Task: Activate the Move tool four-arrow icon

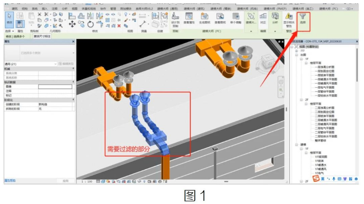Action: click(72, 24)
